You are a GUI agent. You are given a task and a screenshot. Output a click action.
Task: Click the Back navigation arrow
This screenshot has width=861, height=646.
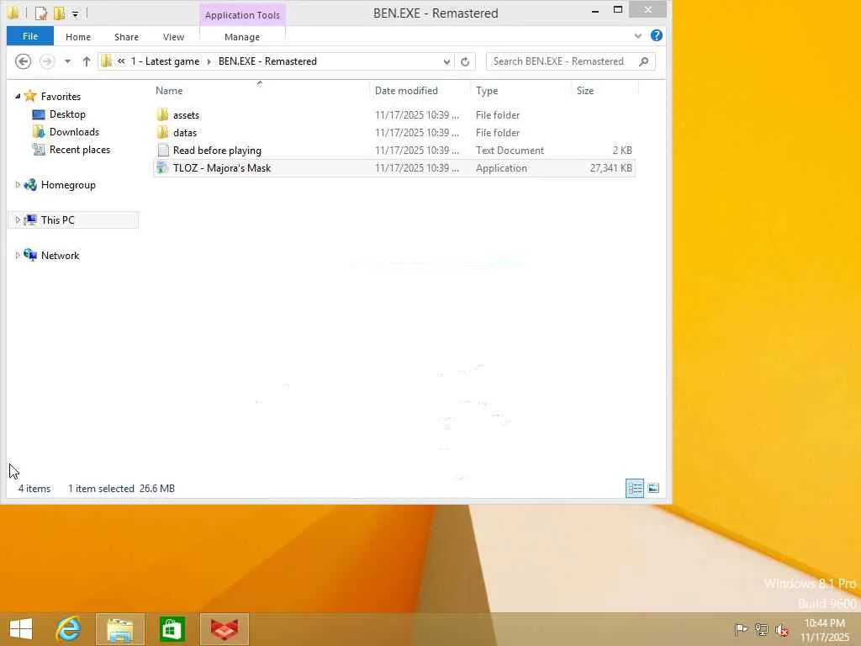coord(23,61)
